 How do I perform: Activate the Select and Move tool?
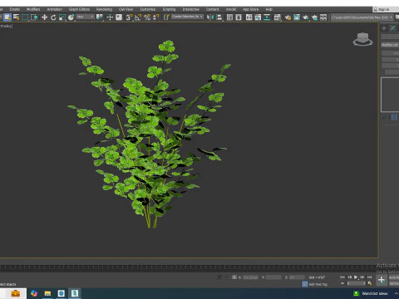click(44, 17)
